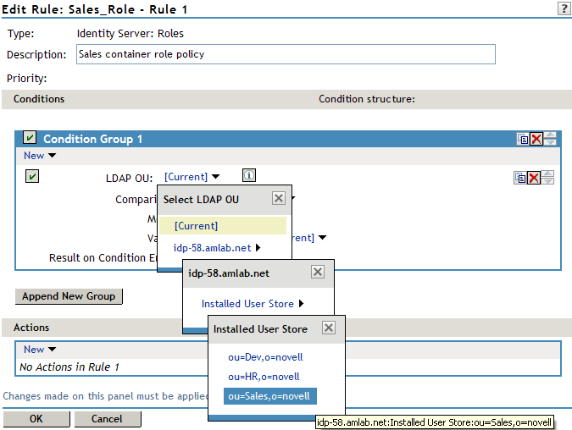Click into the Description text field
The height and width of the screenshot is (430, 572).
[285, 54]
